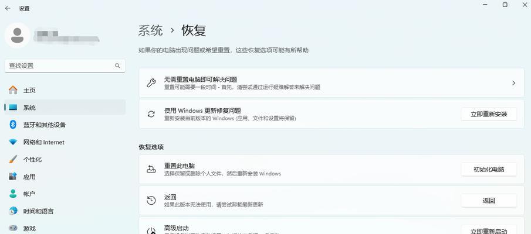The width and height of the screenshot is (531, 234).
Task: Go back with the arrow beside 设置
Action: coord(8,8)
